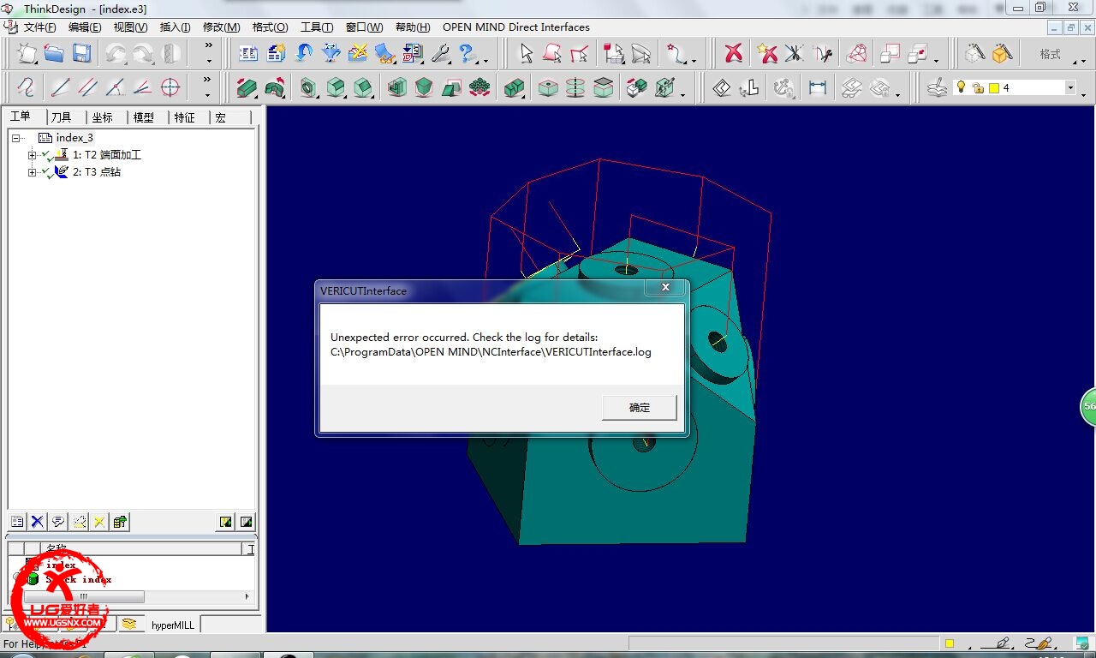Expand job 1: T2 端面加工
The image size is (1096, 658).
(x=33, y=155)
